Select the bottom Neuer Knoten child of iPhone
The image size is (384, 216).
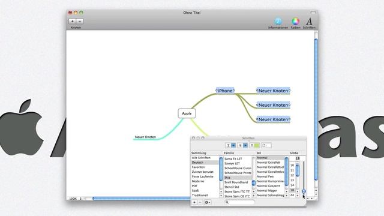click(273, 119)
